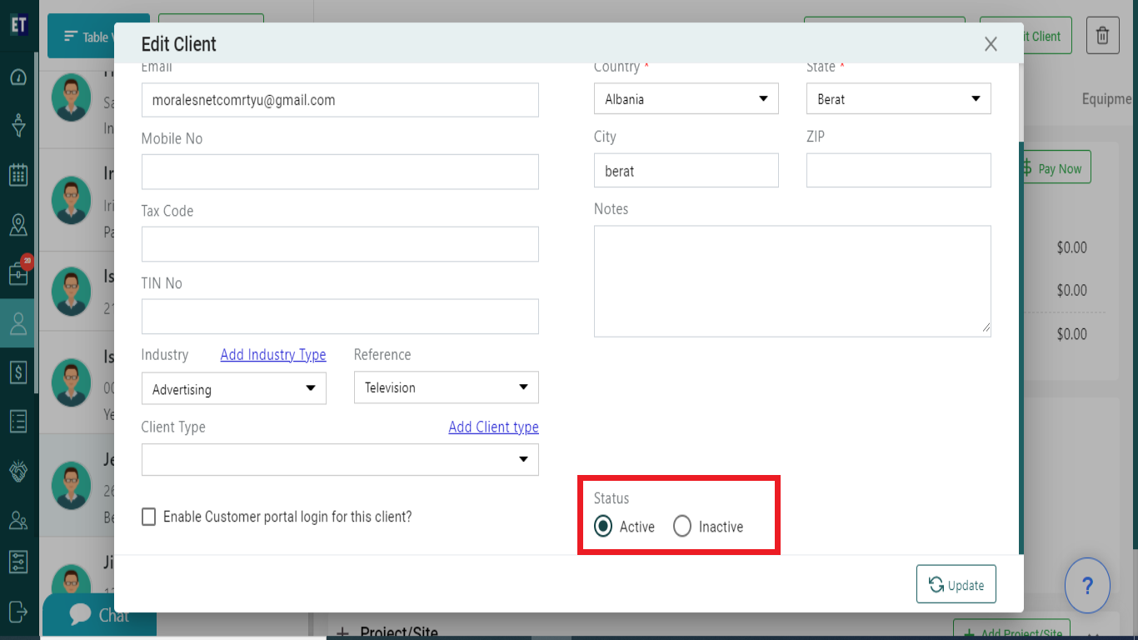Viewport: 1138px width, 640px height.
Task: Click the Edit Client button behind dialog
Action: [1048, 36]
